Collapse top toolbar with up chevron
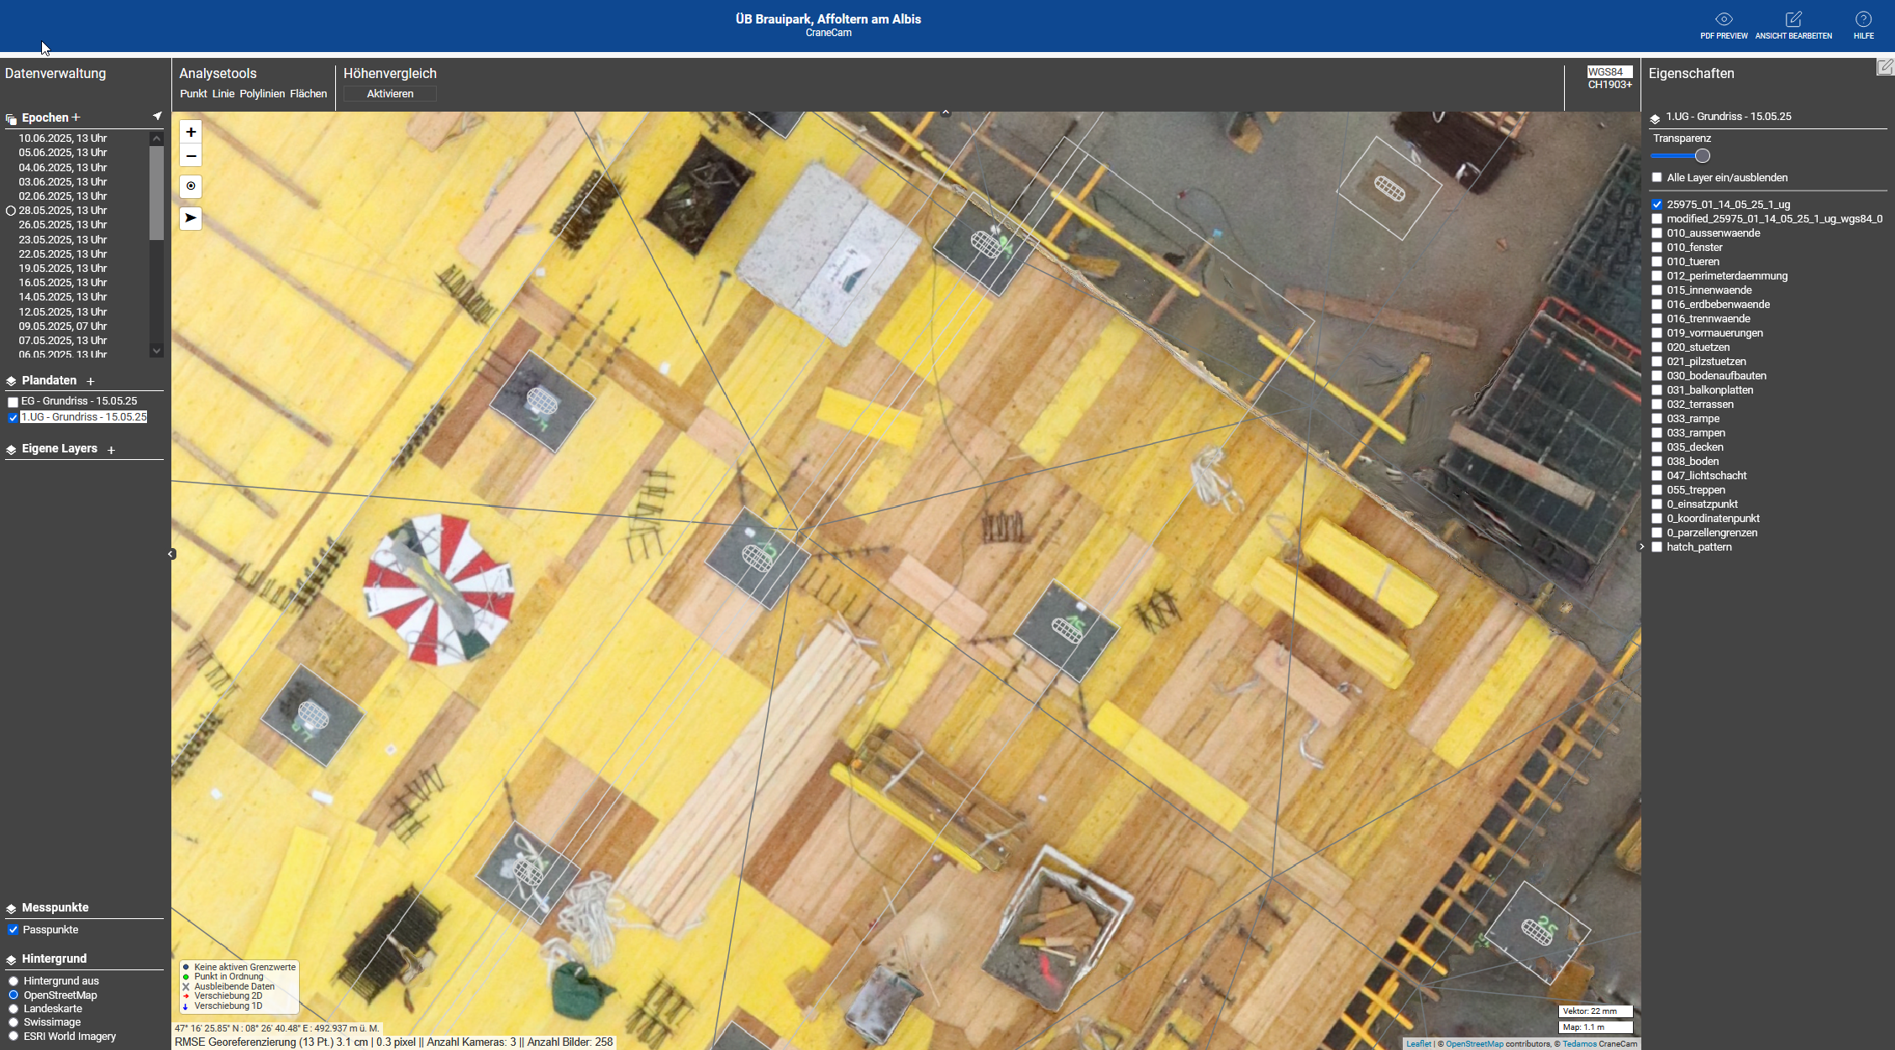The width and height of the screenshot is (1895, 1050). 946,112
